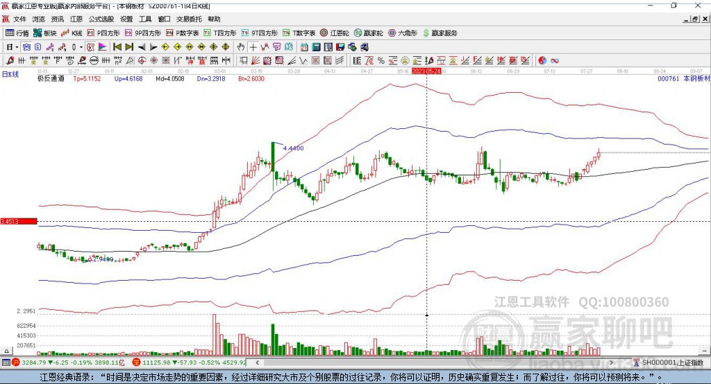The width and height of the screenshot is (711, 384).
Task: Select the rectangle drawing tool
Action: 244,61
